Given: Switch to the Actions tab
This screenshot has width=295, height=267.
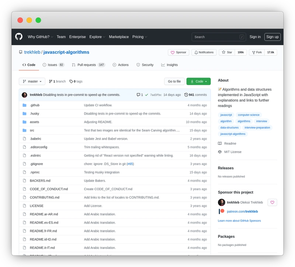Looking at the screenshot, I should point(121,65).
